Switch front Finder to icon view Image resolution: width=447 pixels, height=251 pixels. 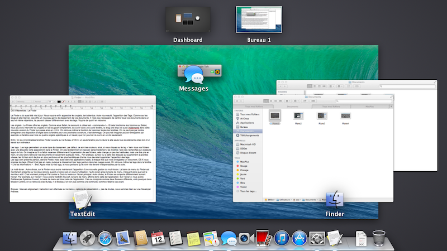click(266, 101)
